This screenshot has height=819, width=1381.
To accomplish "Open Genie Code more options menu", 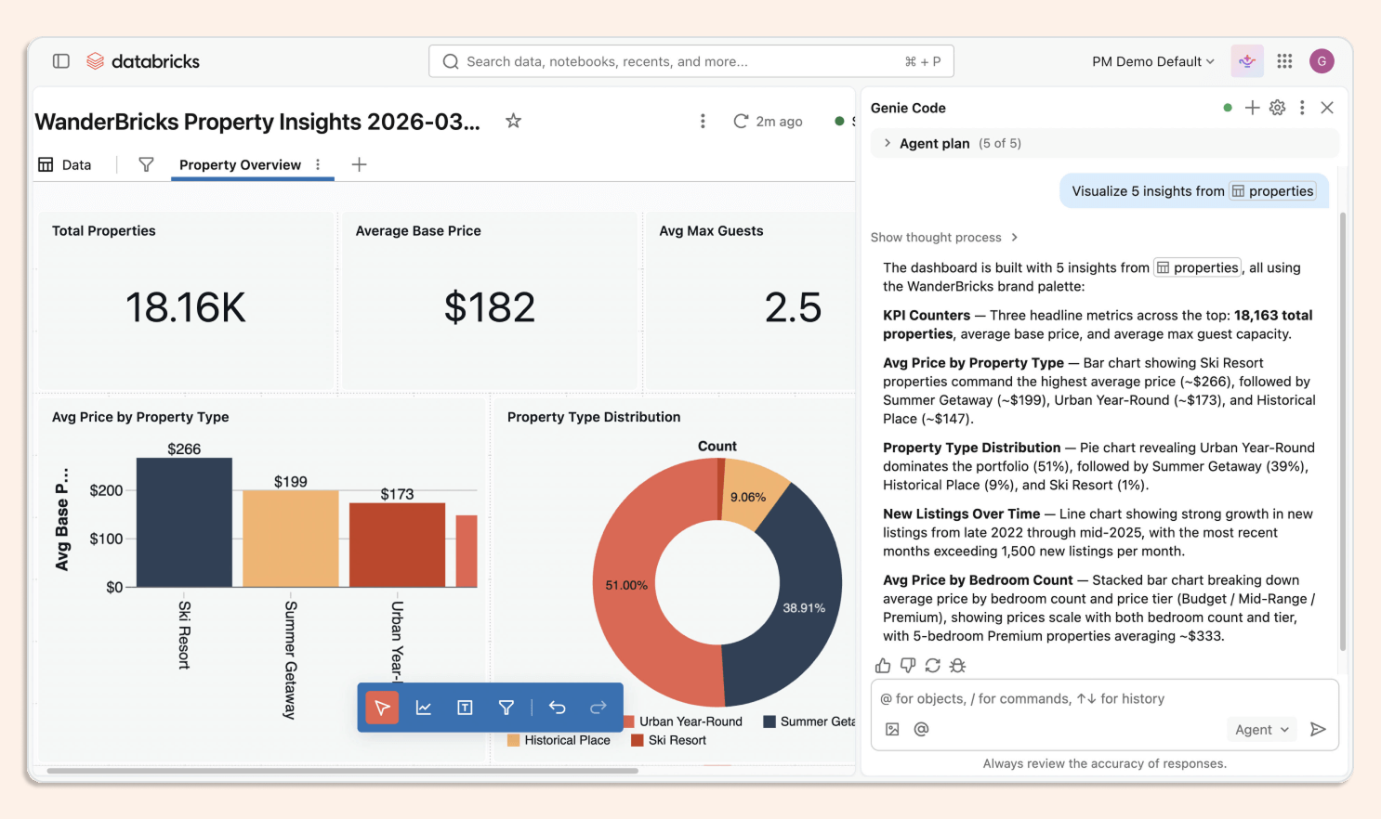I will tap(1302, 108).
